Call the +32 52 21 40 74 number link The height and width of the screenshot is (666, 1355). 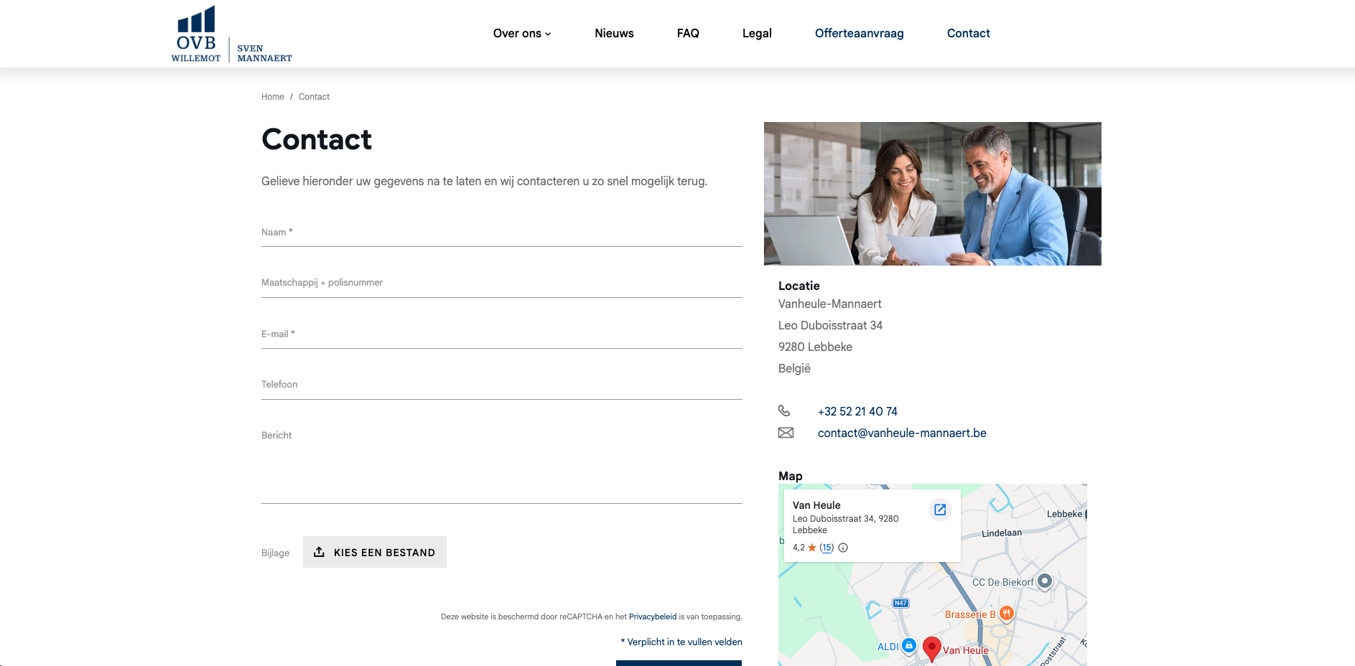click(857, 411)
